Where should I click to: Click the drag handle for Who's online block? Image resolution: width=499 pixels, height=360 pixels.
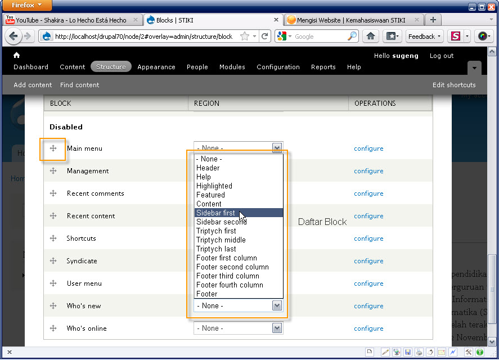pyautogui.click(x=53, y=328)
